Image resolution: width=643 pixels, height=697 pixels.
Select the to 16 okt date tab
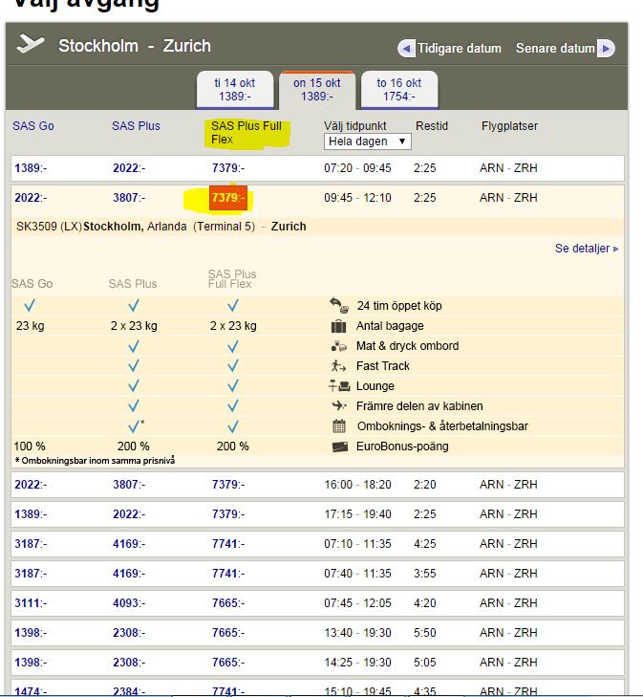click(x=396, y=90)
